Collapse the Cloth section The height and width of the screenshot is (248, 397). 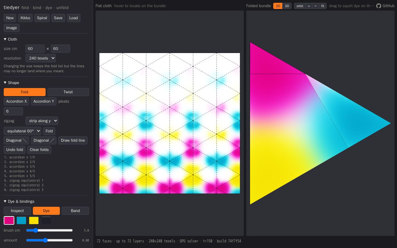11,39
